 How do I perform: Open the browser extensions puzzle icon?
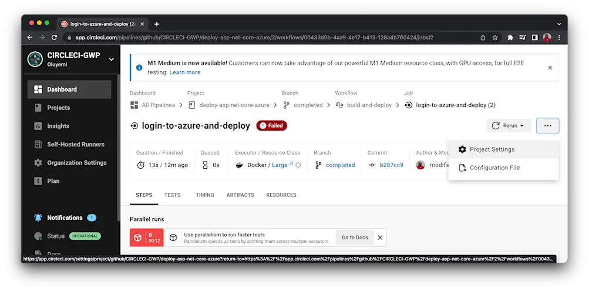point(510,38)
